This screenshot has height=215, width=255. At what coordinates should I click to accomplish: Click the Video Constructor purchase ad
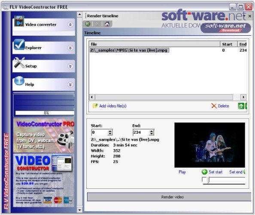44,180
